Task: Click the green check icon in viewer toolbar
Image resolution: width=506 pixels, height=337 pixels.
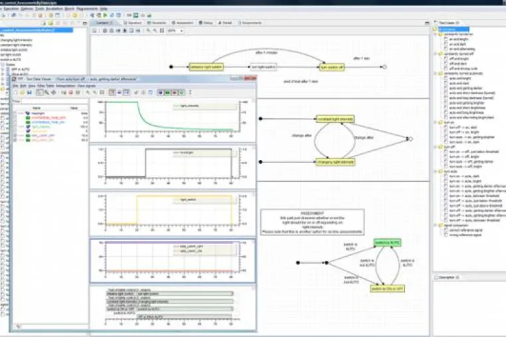Action: [182, 93]
